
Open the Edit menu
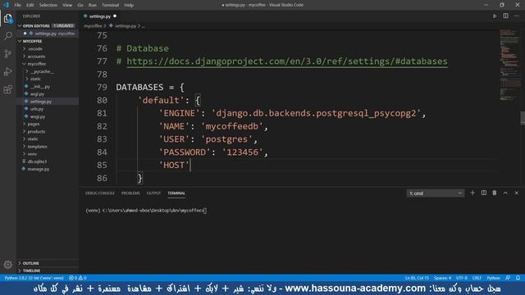tap(30, 5)
